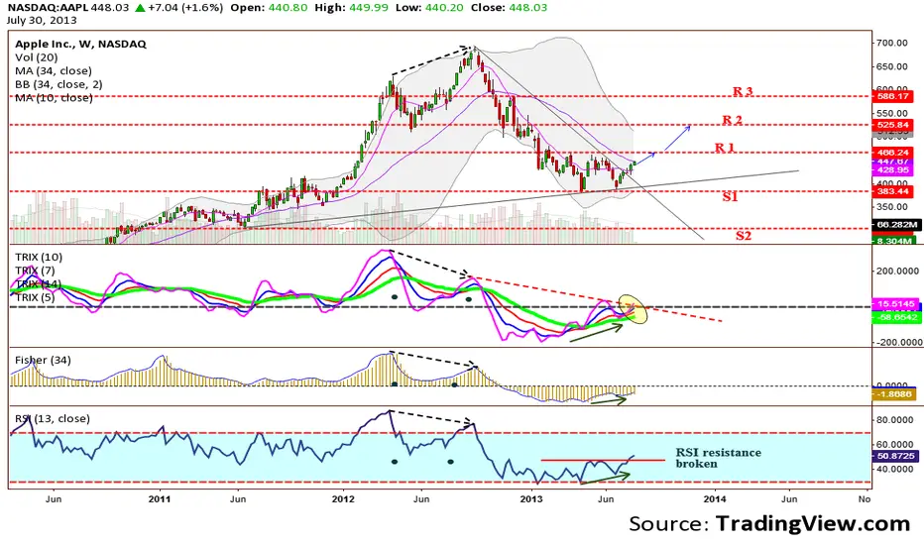Click the 350.00 price axis label

pos(892,207)
